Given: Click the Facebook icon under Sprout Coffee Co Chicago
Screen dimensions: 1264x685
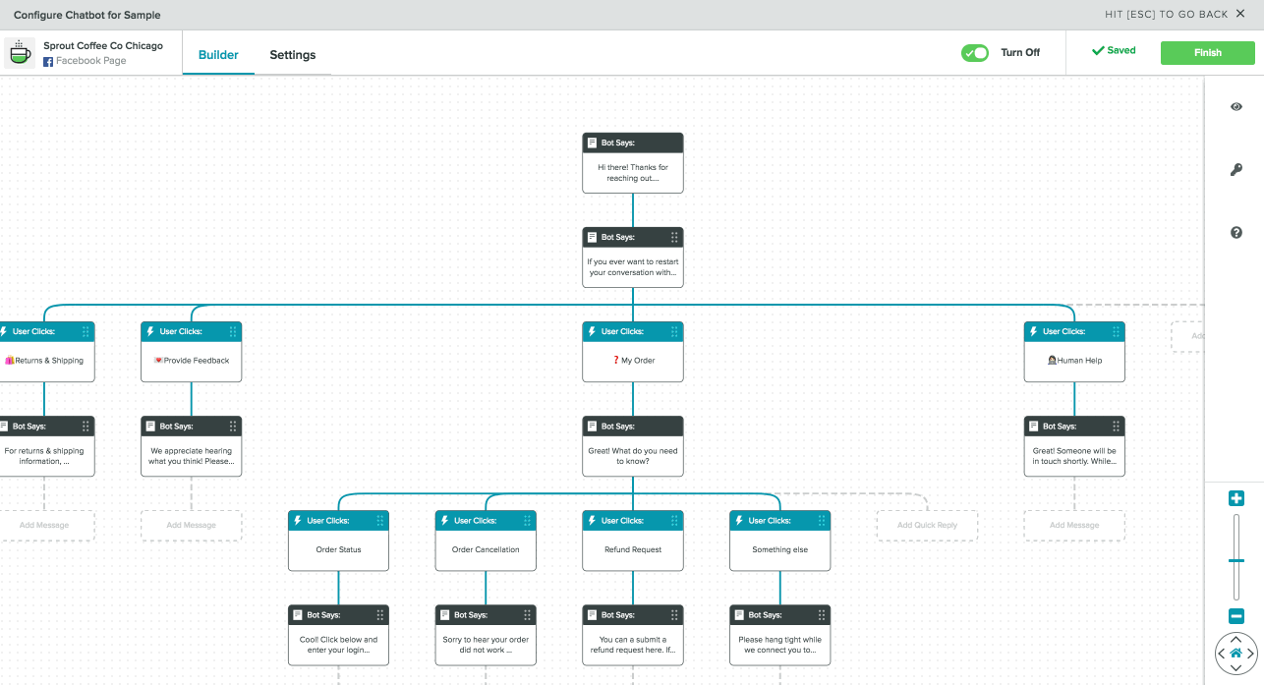Looking at the screenshot, I should pos(47,62).
